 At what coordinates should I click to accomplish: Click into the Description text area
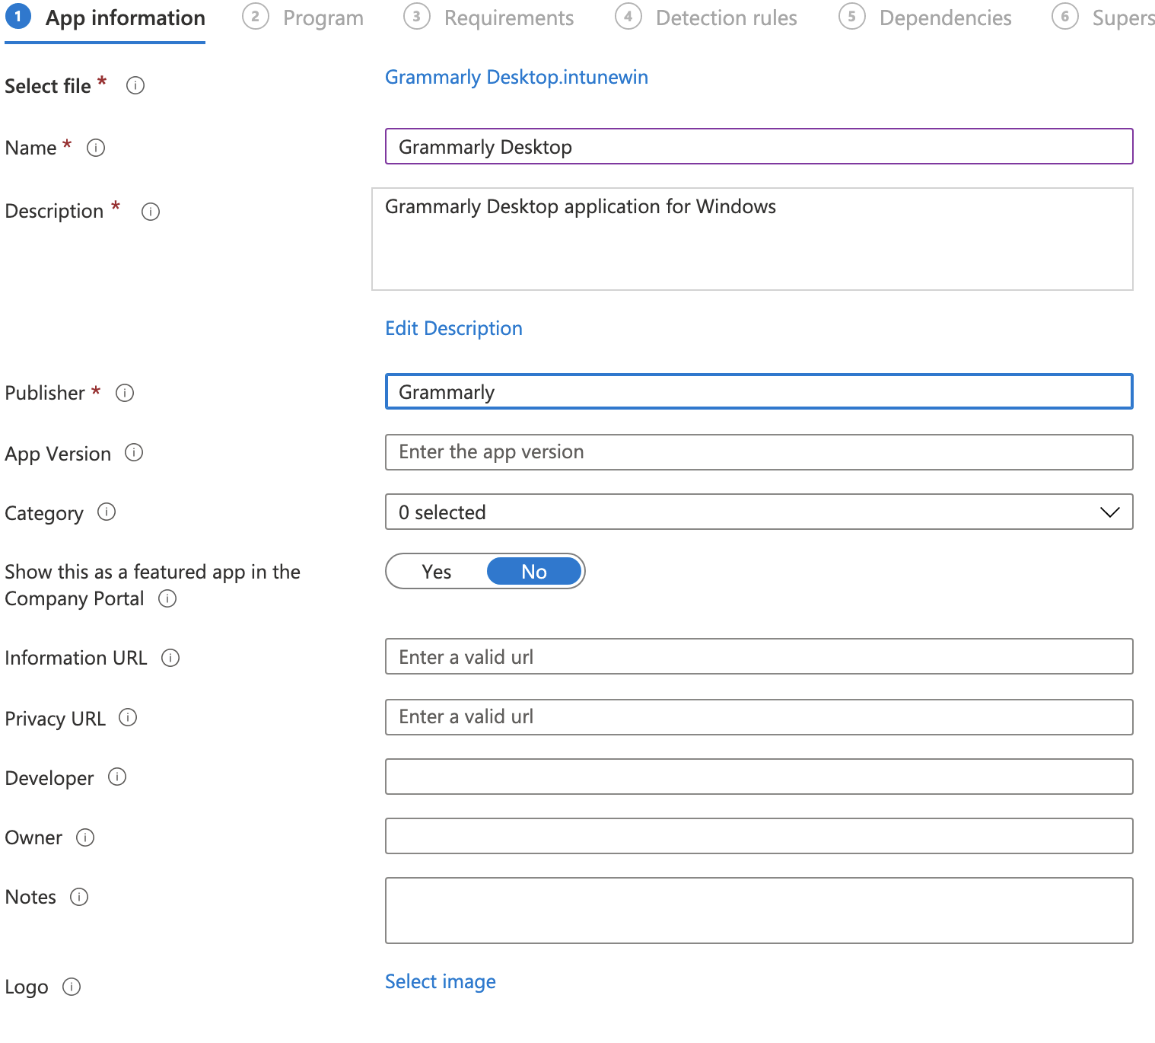click(x=752, y=239)
